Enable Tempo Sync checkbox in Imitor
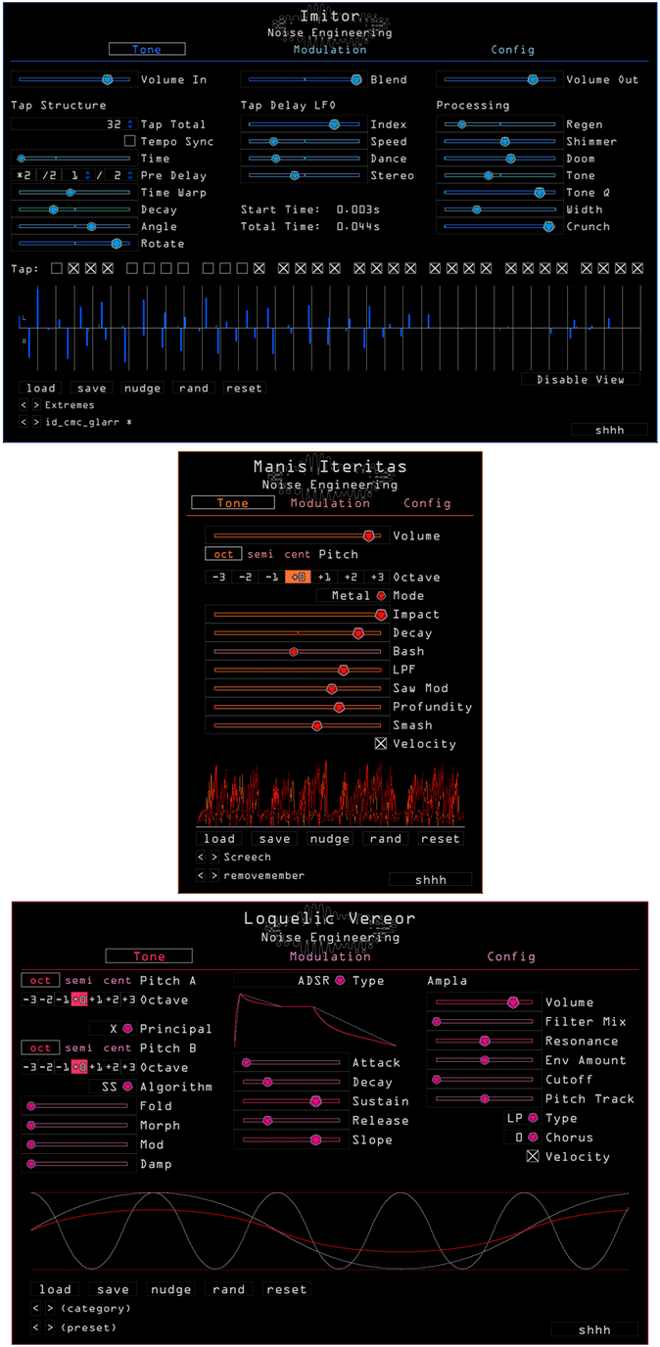 (x=130, y=142)
